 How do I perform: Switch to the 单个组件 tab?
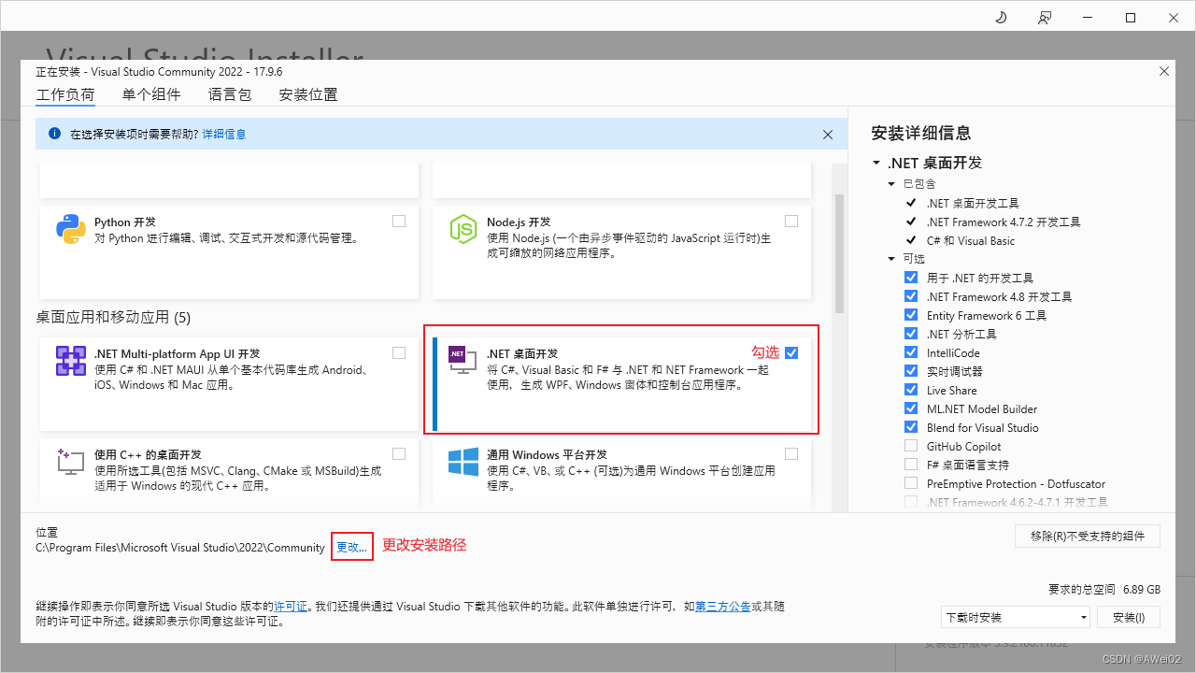click(151, 94)
